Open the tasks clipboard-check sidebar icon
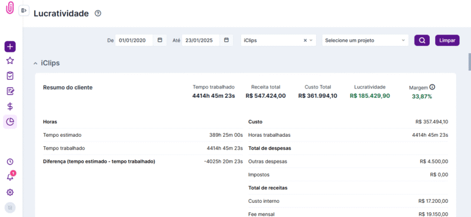 (10, 75)
